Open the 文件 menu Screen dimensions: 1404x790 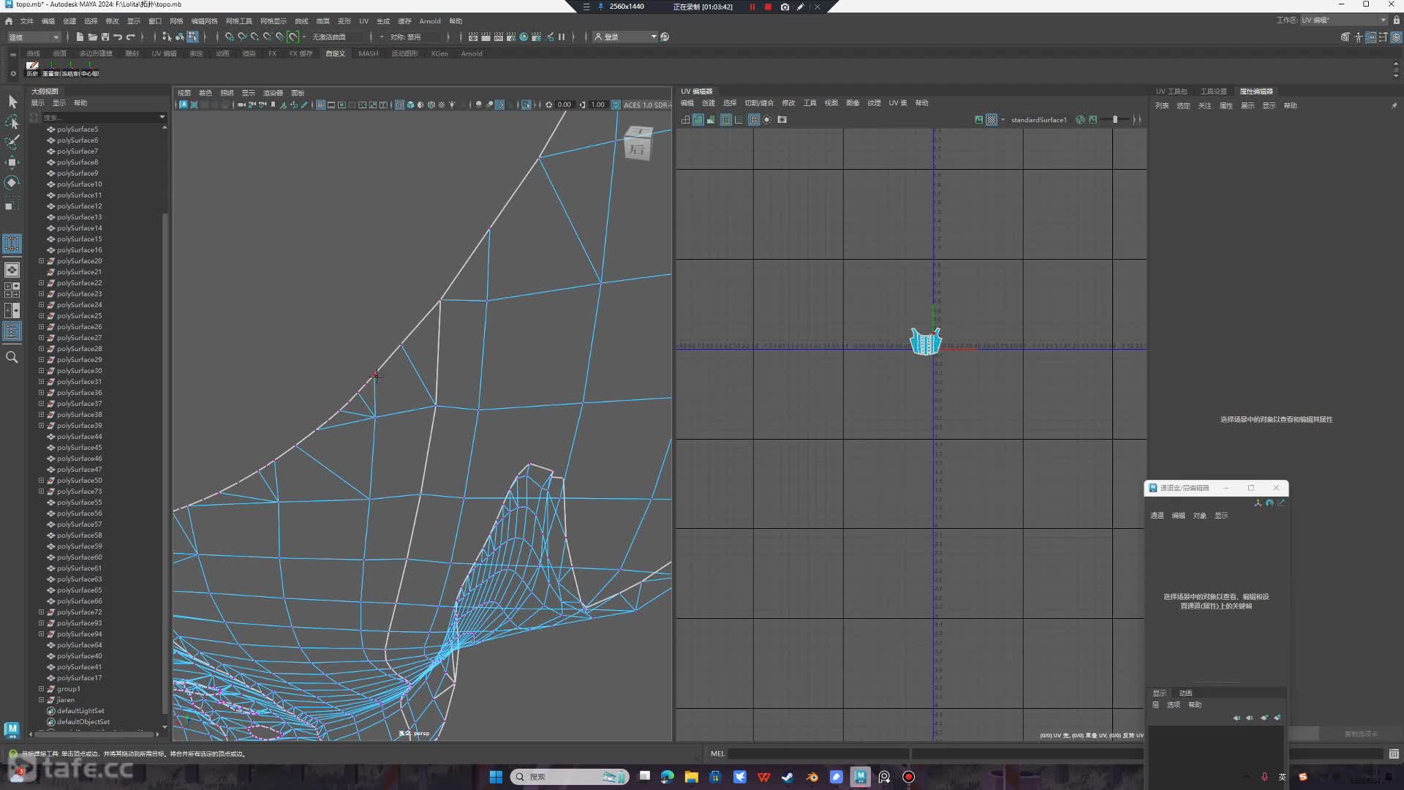point(27,21)
